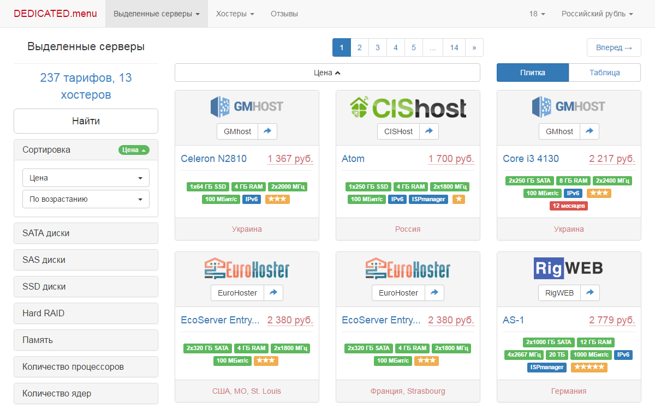655x409 pixels.
Task: Click the Россия location link
Action: click(x=408, y=229)
